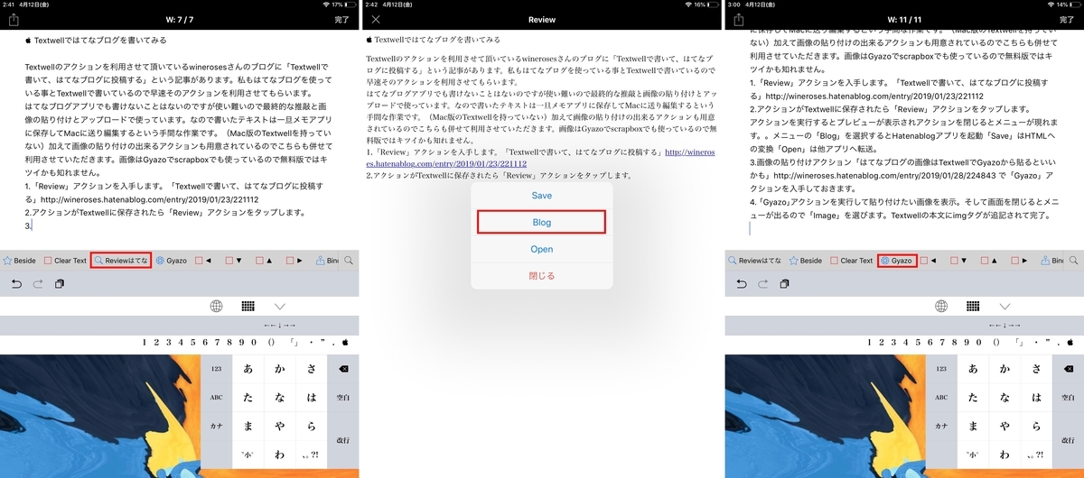Tap the backspace key in right screenshot
This screenshot has width=1084, height=478.
(1068, 369)
